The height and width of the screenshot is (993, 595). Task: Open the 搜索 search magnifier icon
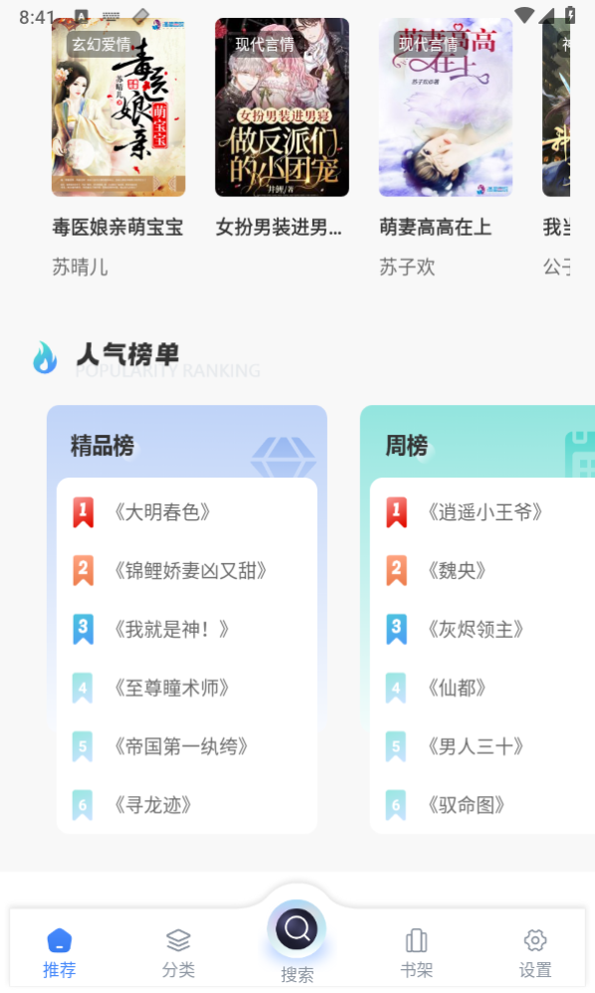(297, 929)
